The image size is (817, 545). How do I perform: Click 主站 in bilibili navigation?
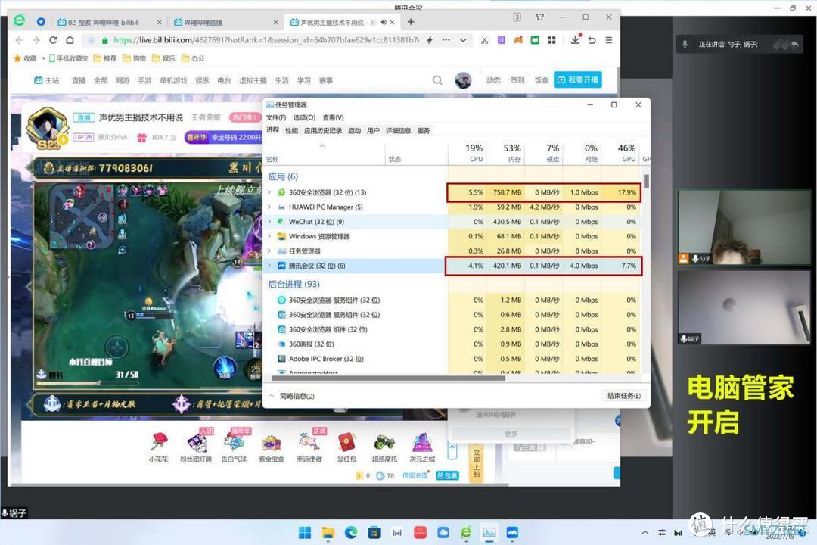click(x=46, y=80)
